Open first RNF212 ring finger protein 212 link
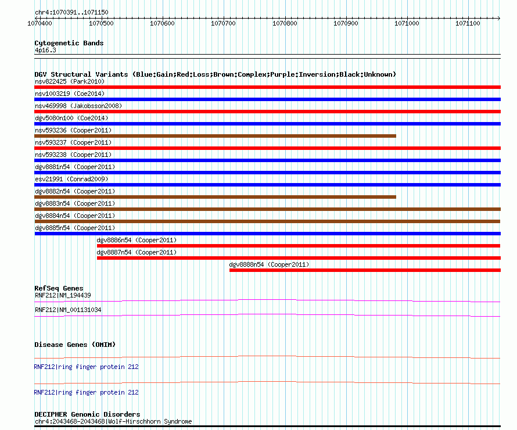 click(86, 367)
